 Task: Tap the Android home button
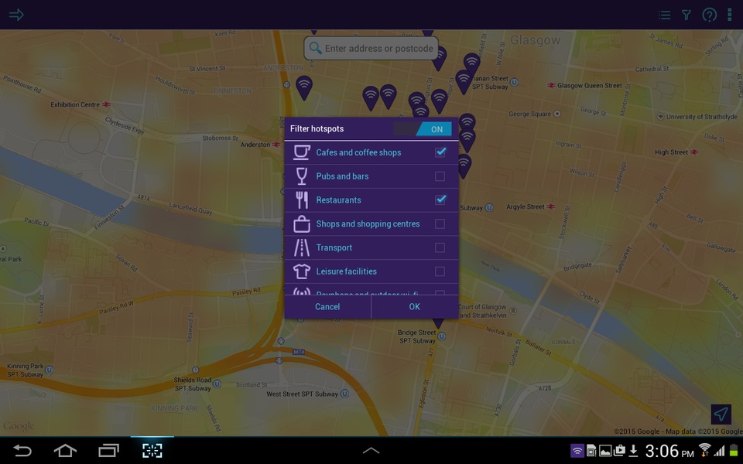coord(65,450)
